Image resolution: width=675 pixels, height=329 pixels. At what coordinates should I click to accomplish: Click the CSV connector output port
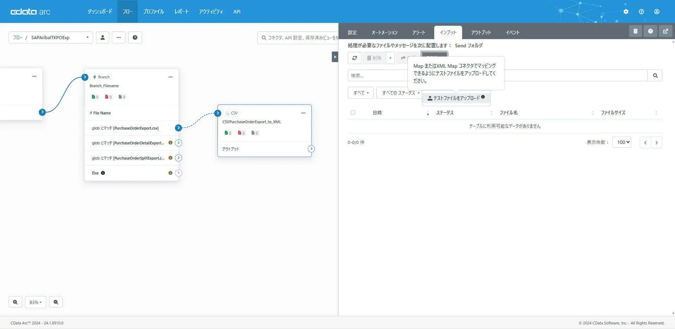coord(311,149)
